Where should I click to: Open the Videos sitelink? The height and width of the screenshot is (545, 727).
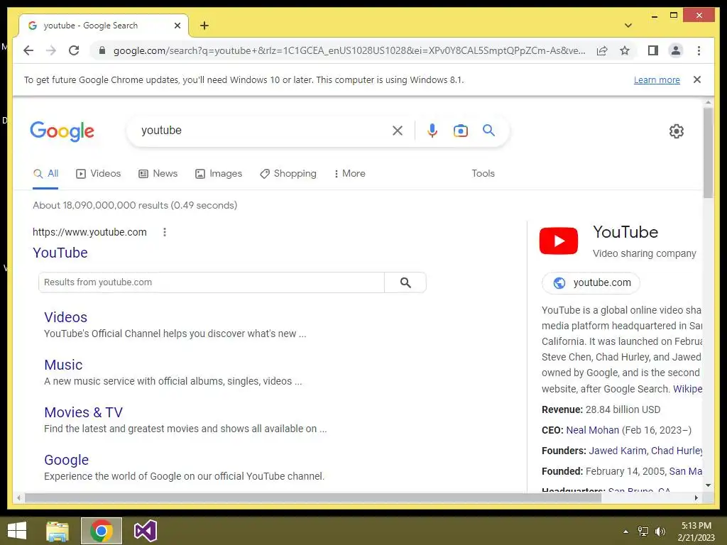coord(65,317)
